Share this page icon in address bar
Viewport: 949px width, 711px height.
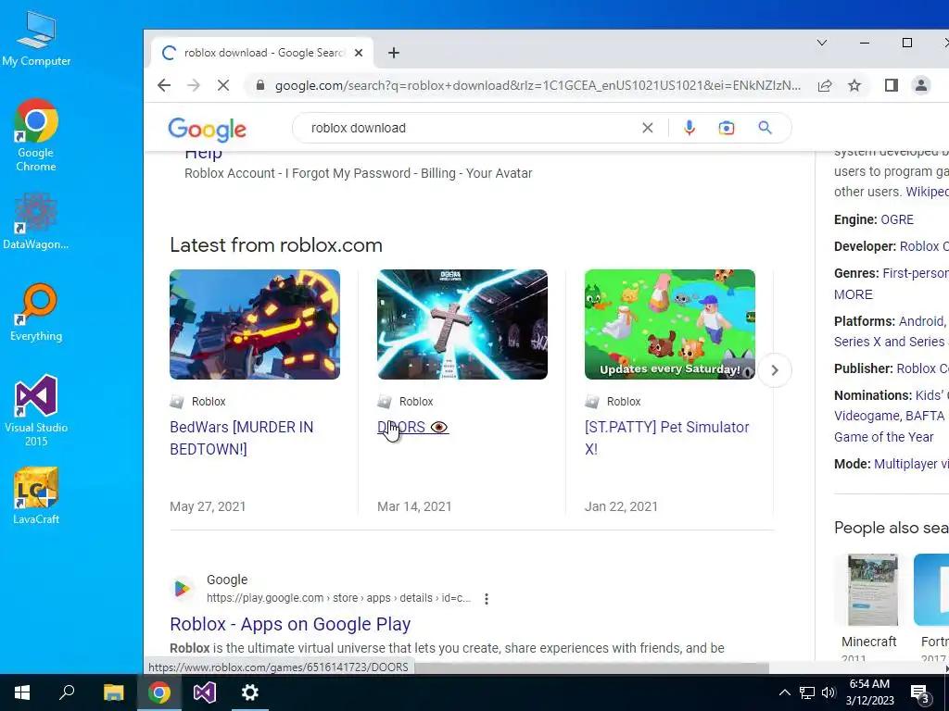[824, 85]
